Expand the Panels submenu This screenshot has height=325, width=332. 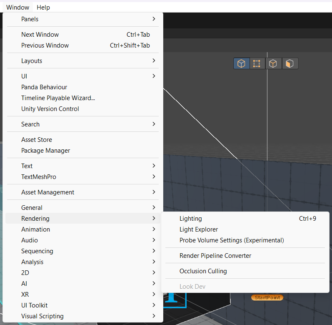pyautogui.click(x=83, y=19)
